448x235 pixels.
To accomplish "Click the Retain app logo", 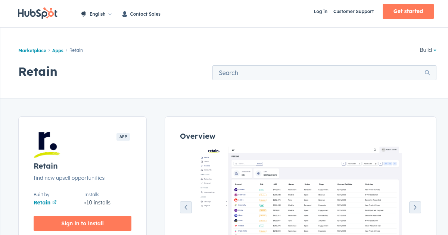I will [x=47, y=145].
